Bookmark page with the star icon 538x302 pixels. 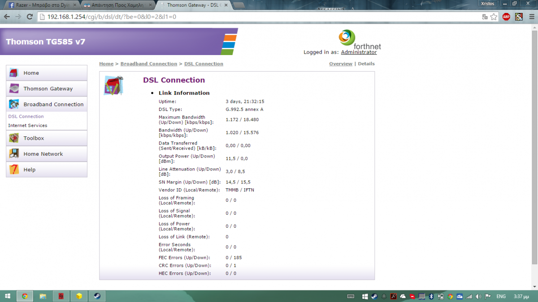(x=494, y=17)
